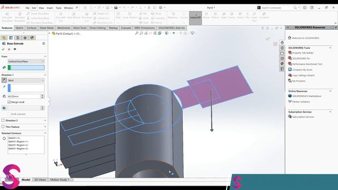The height and width of the screenshot is (190, 338).
Task: Collapse the Direction 1 section
Action: click(45, 75)
